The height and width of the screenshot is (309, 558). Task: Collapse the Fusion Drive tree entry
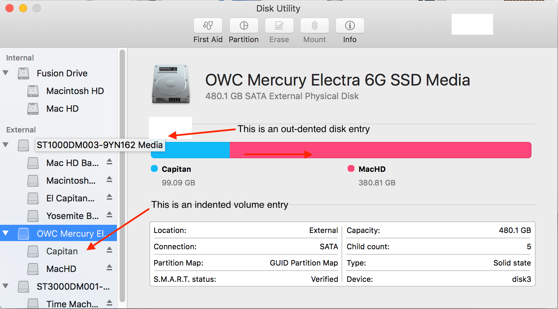click(5, 73)
